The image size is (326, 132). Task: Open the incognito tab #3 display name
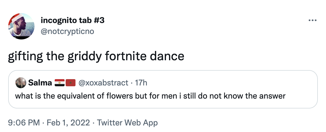72,20
